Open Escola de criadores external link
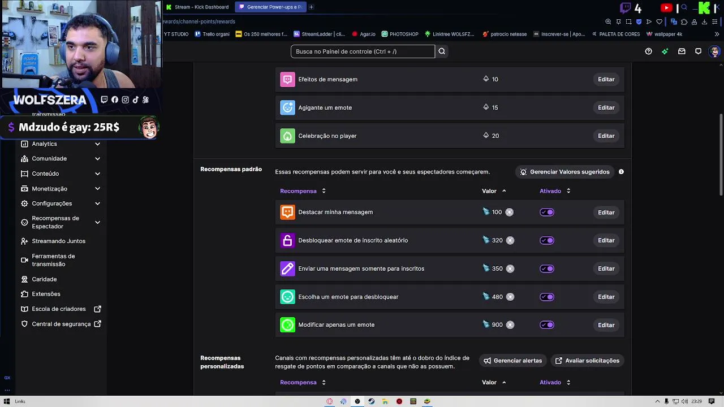Image resolution: width=724 pixels, height=407 pixels. [x=61, y=309]
